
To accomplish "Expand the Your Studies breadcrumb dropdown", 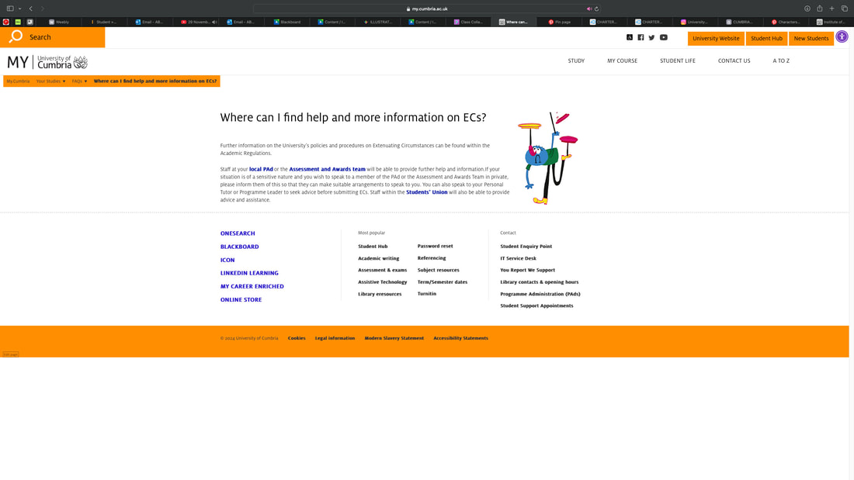I will (x=50, y=81).
